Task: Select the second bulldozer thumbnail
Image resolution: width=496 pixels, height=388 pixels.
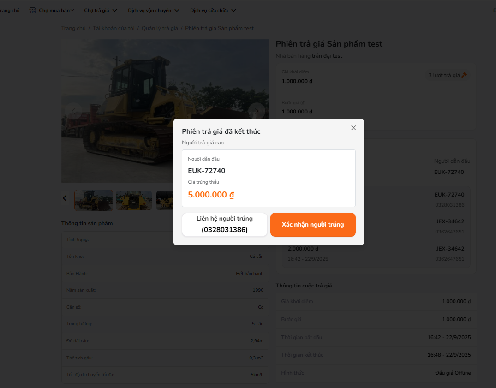Action: 134,200
